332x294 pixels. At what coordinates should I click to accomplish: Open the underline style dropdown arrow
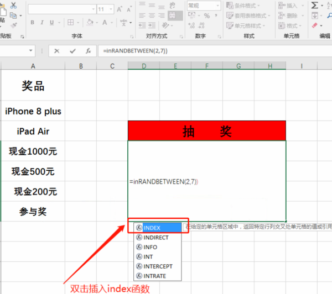(x=59, y=23)
